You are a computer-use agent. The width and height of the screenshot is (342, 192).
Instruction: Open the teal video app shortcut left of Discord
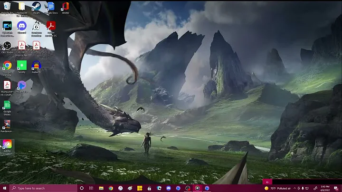coord(7,29)
